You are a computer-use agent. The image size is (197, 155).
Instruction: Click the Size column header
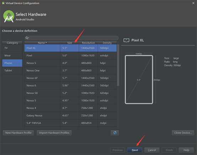[x=70, y=43]
